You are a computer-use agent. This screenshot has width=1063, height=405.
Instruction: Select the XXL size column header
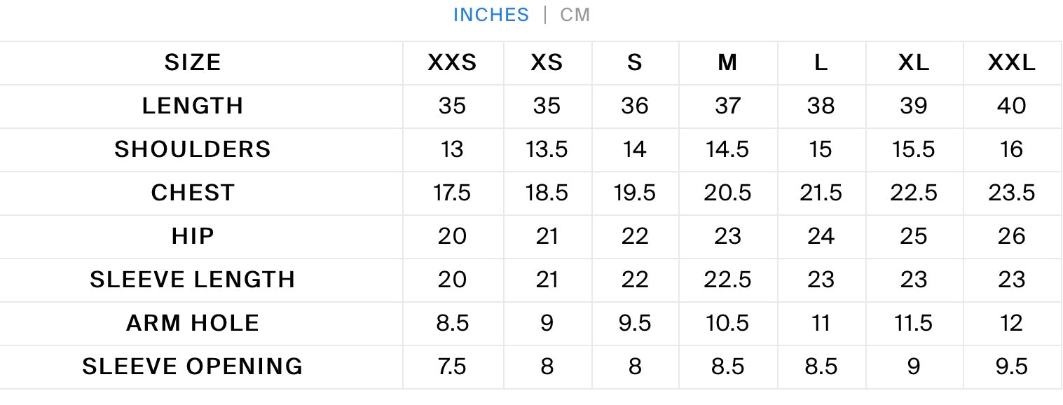[1011, 63]
